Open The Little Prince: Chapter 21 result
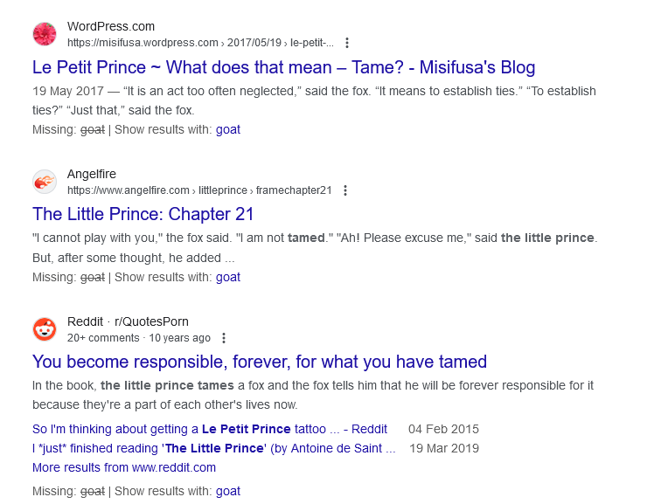Image resolution: width=668 pixels, height=504 pixels. pyautogui.click(x=143, y=215)
